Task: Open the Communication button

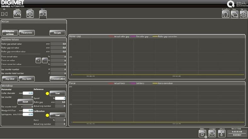Action: click(58, 79)
